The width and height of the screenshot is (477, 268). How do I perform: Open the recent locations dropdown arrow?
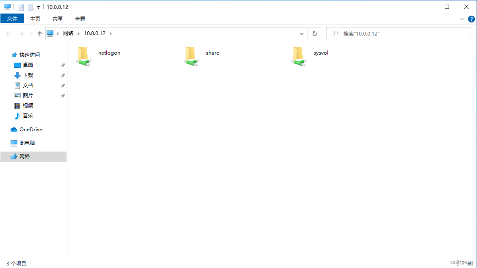[x=31, y=34]
